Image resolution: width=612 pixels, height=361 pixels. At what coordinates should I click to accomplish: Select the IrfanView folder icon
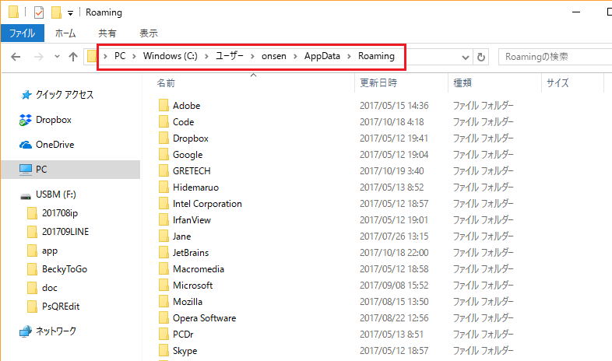click(x=164, y=220)
